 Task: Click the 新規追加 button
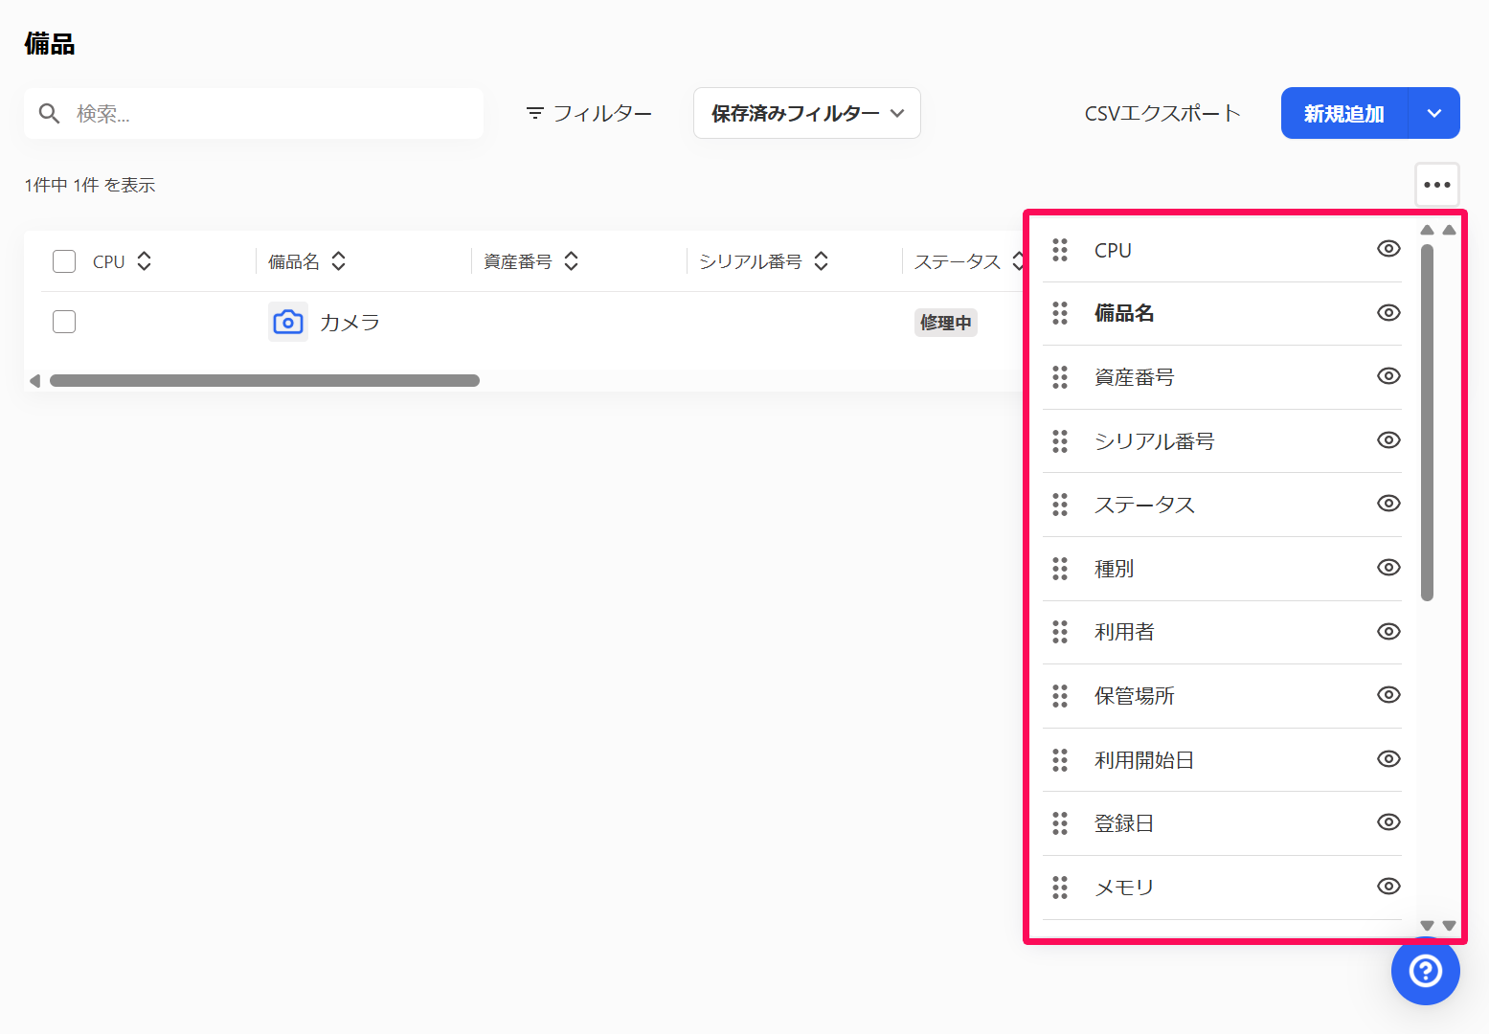tap(1343, 113)
